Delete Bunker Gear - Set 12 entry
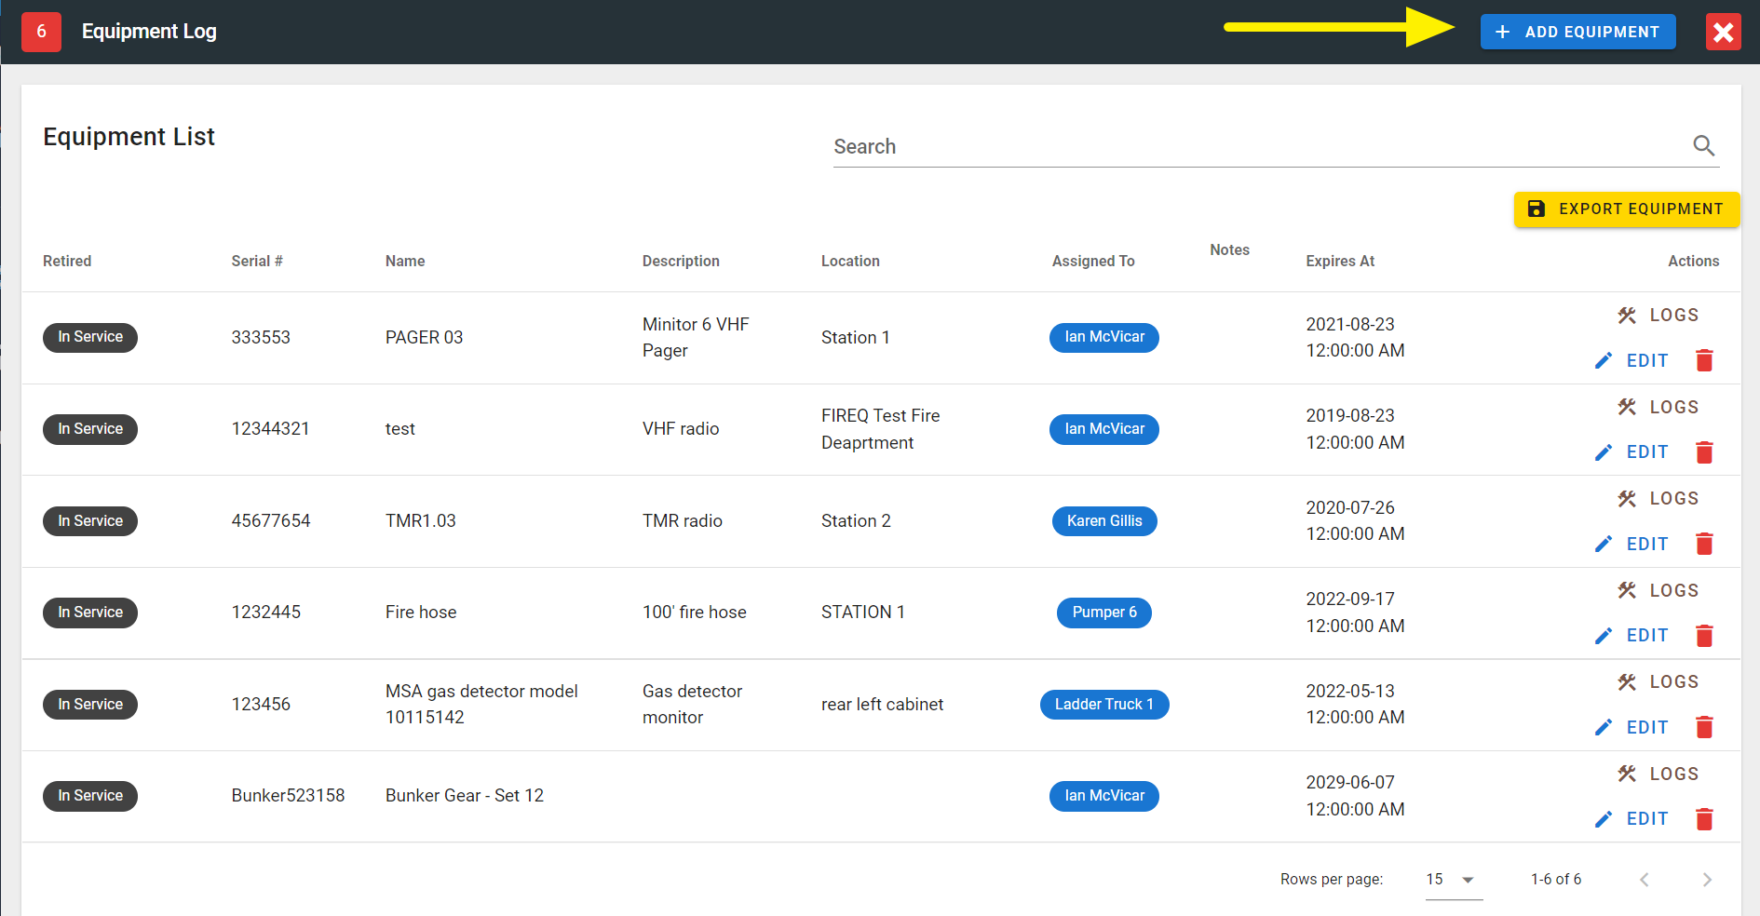The image size is (1760, 916). pyautogui.click(x=1704, y=819)
